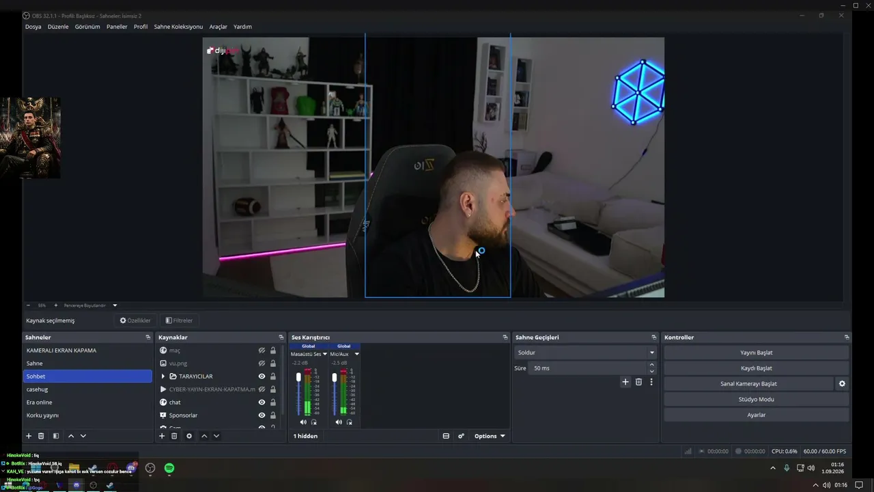Image resolution: width=874 pixels, height=492 pixels.
Task: Hide the Sponsorlar source
Action: click(262, 415)
